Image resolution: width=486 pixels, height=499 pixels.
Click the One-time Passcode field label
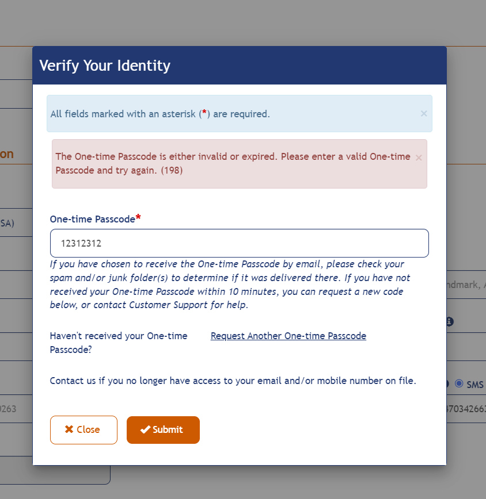(x=92, y=219)
